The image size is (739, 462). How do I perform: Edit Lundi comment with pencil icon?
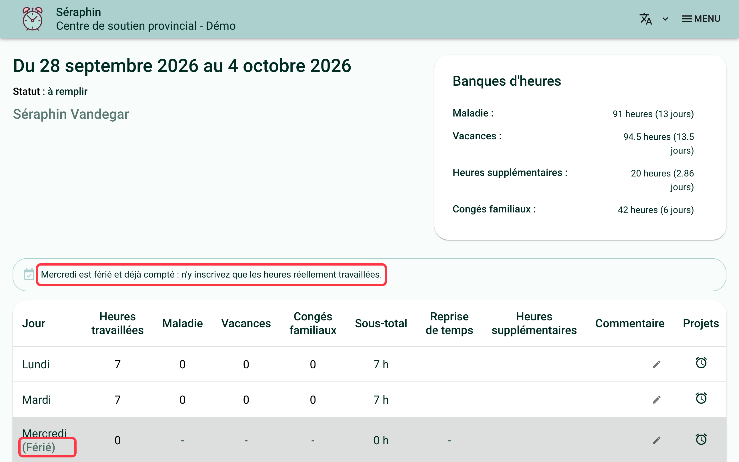(656, 364)
